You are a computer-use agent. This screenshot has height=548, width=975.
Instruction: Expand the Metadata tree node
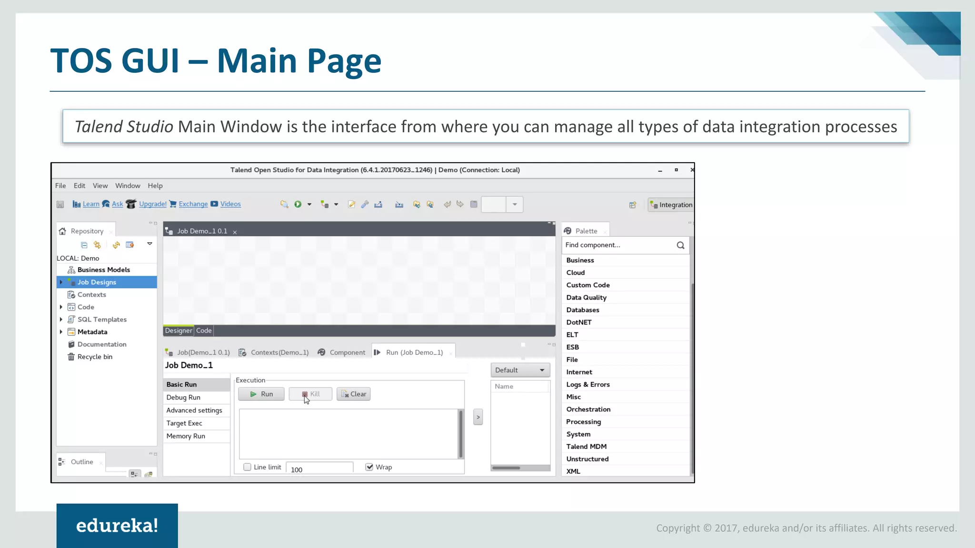pos(61,332)
